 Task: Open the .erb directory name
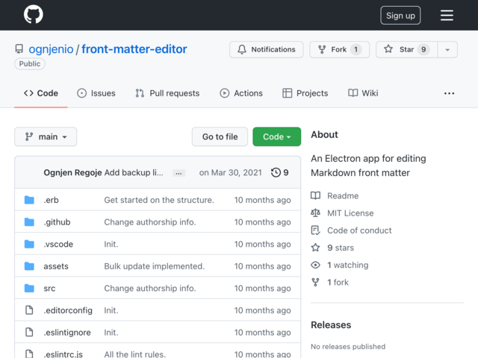click(x=51, y=200)
